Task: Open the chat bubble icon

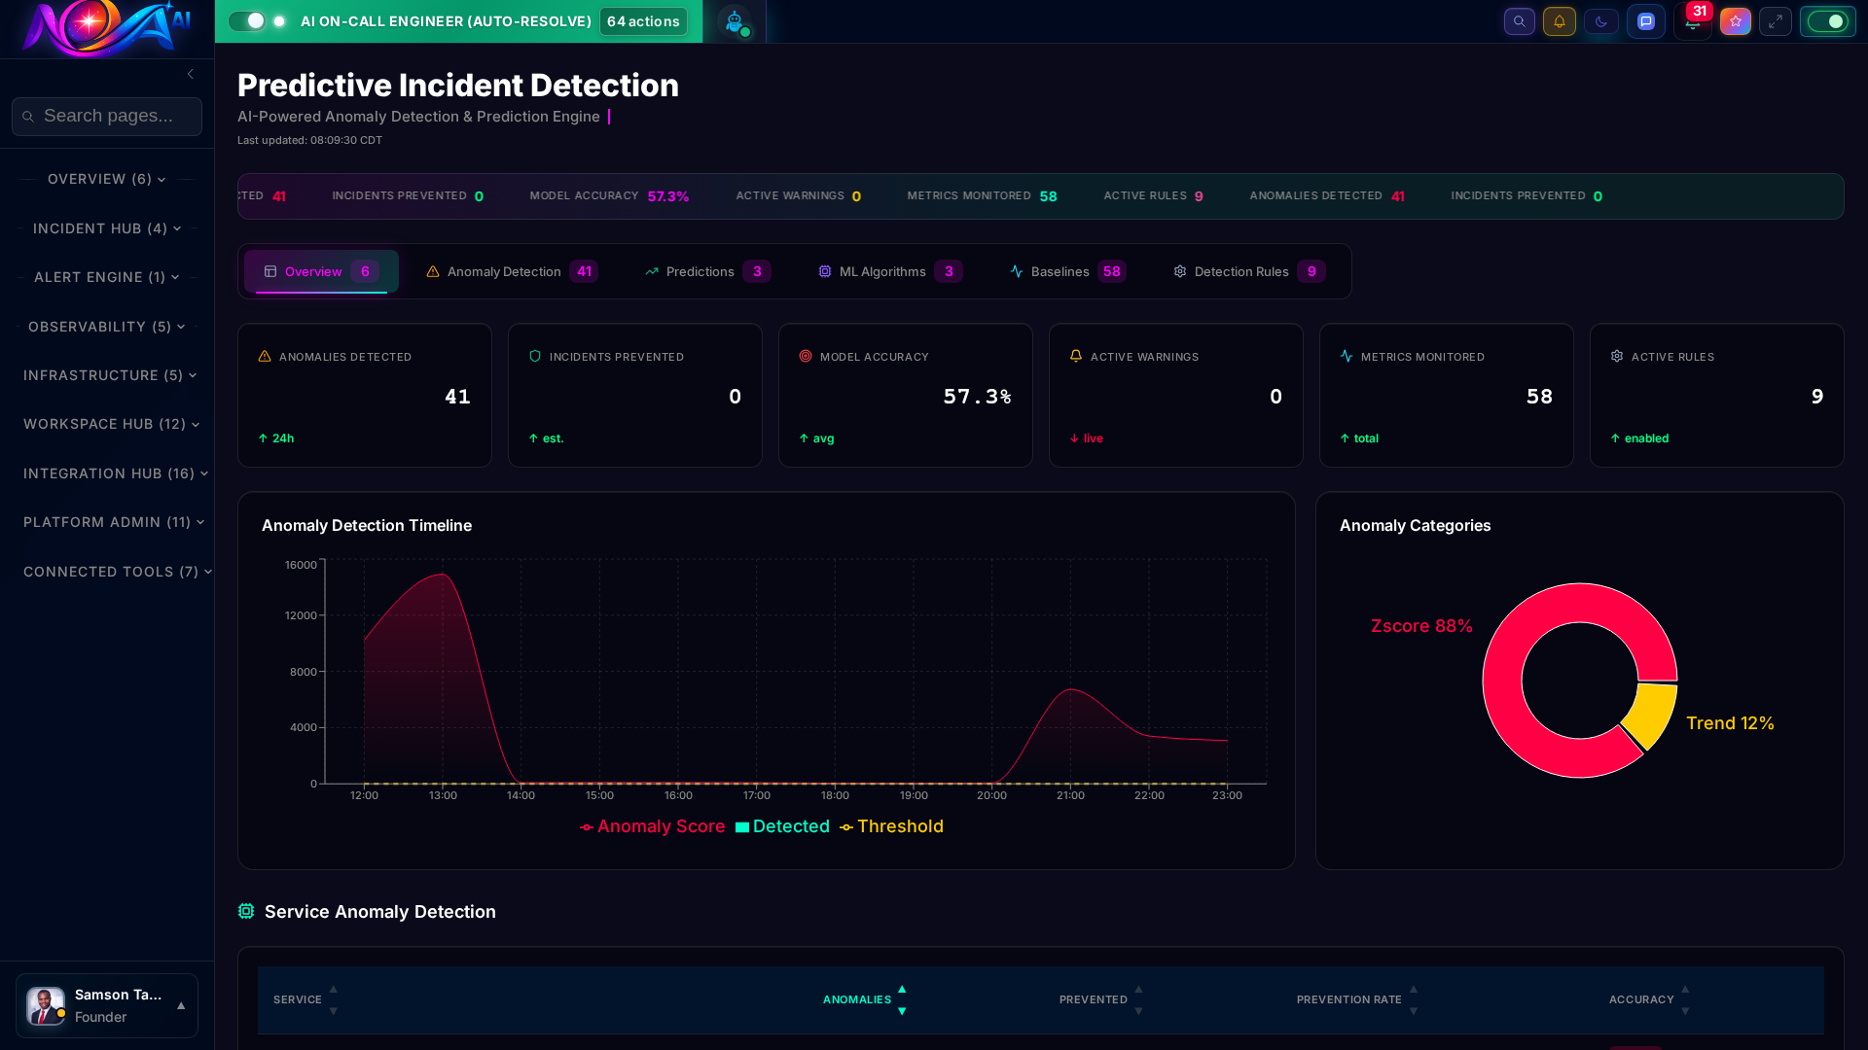Action: [x=1646, y=21]
